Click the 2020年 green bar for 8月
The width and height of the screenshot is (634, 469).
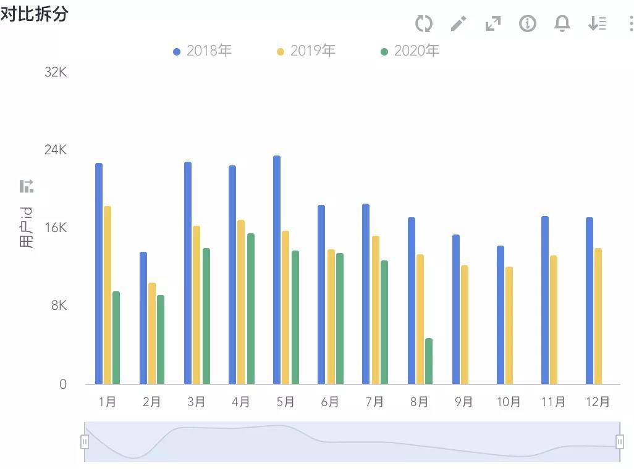(x=429, y=361)
